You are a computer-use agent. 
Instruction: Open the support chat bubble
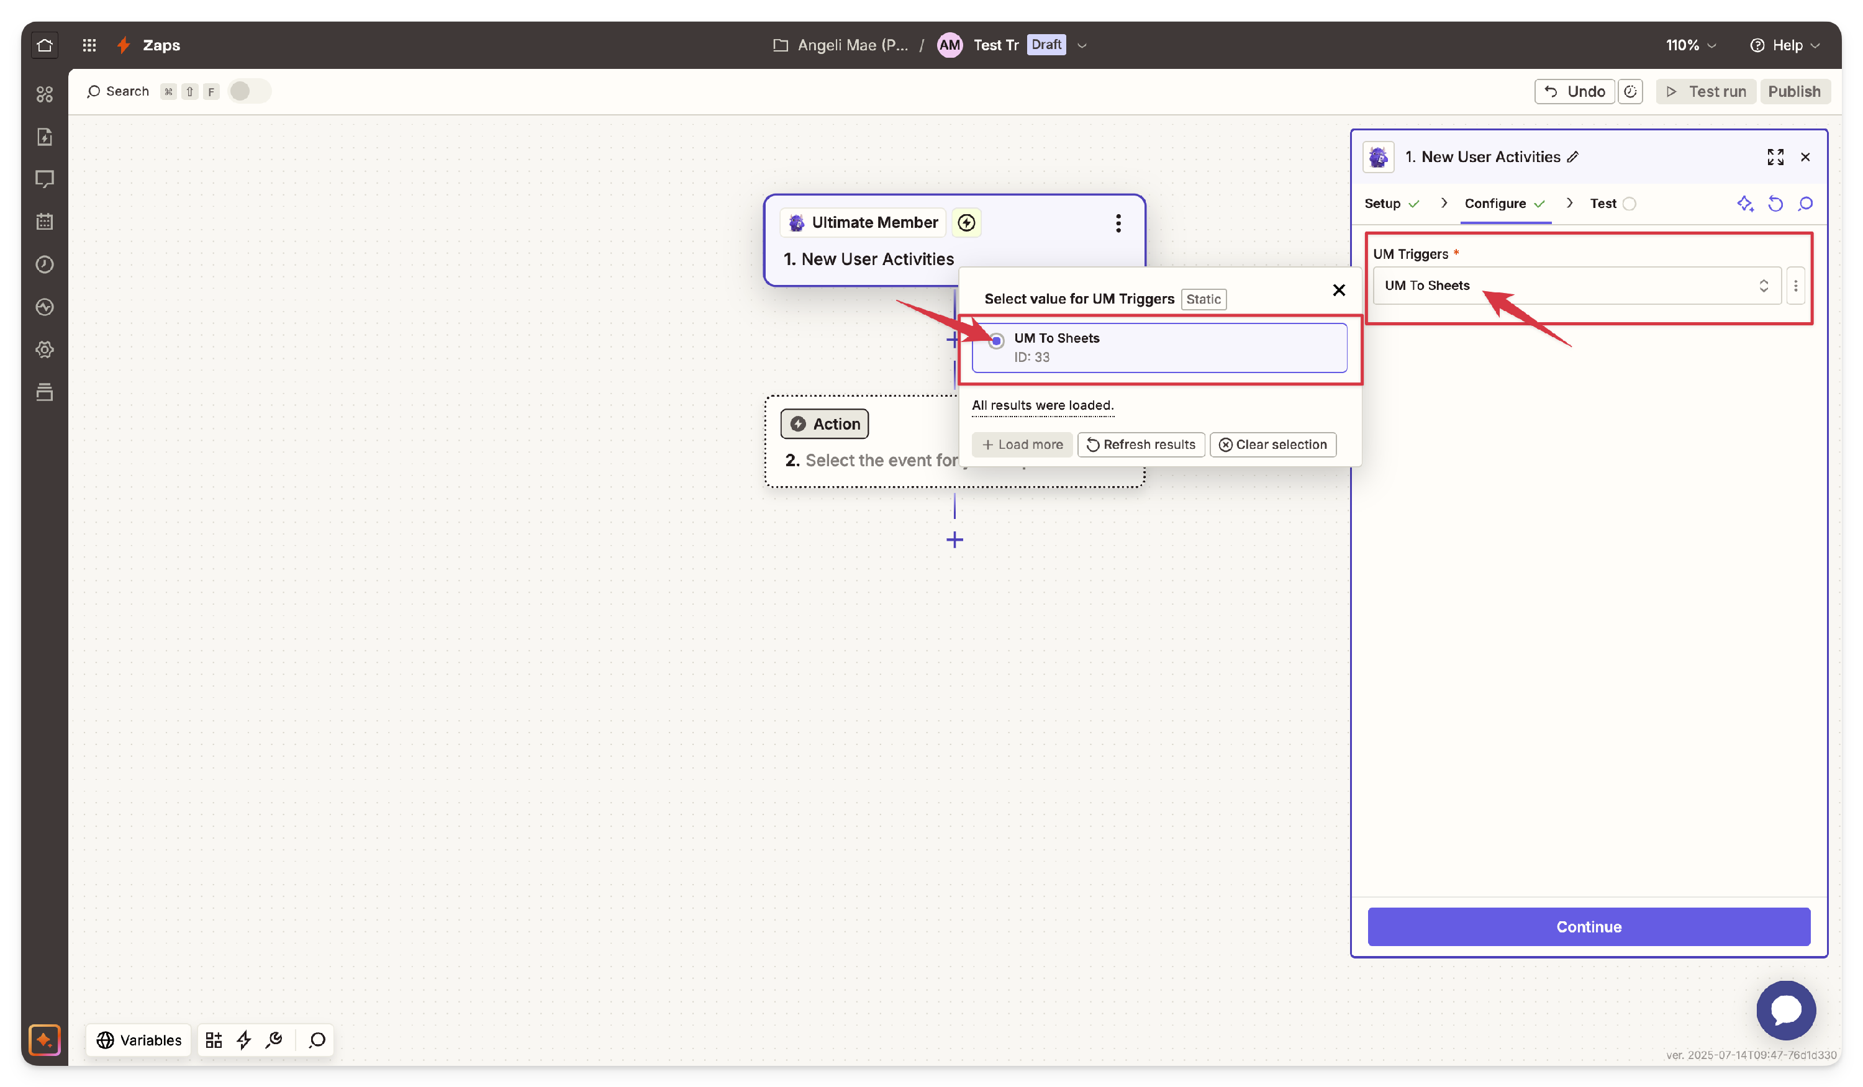1785,1009
